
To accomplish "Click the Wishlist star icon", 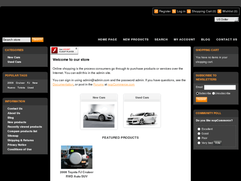I will coord(219,11).
